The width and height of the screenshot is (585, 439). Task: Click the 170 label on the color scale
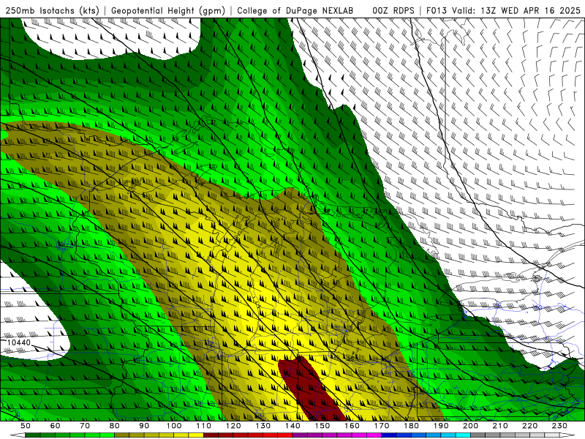[382, 426]
